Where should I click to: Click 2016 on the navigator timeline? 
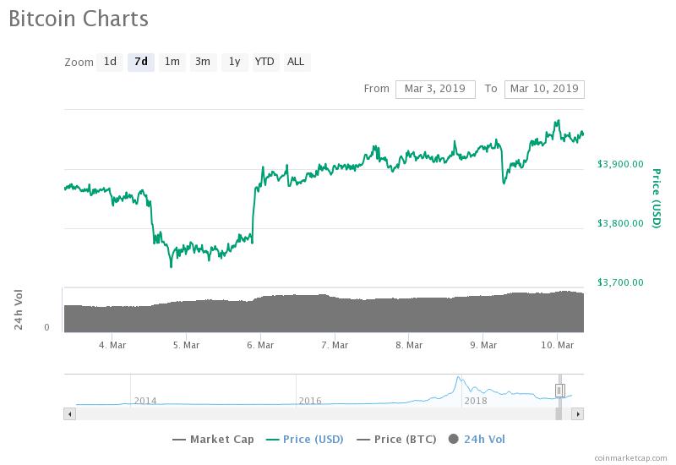tap(310, 401)
